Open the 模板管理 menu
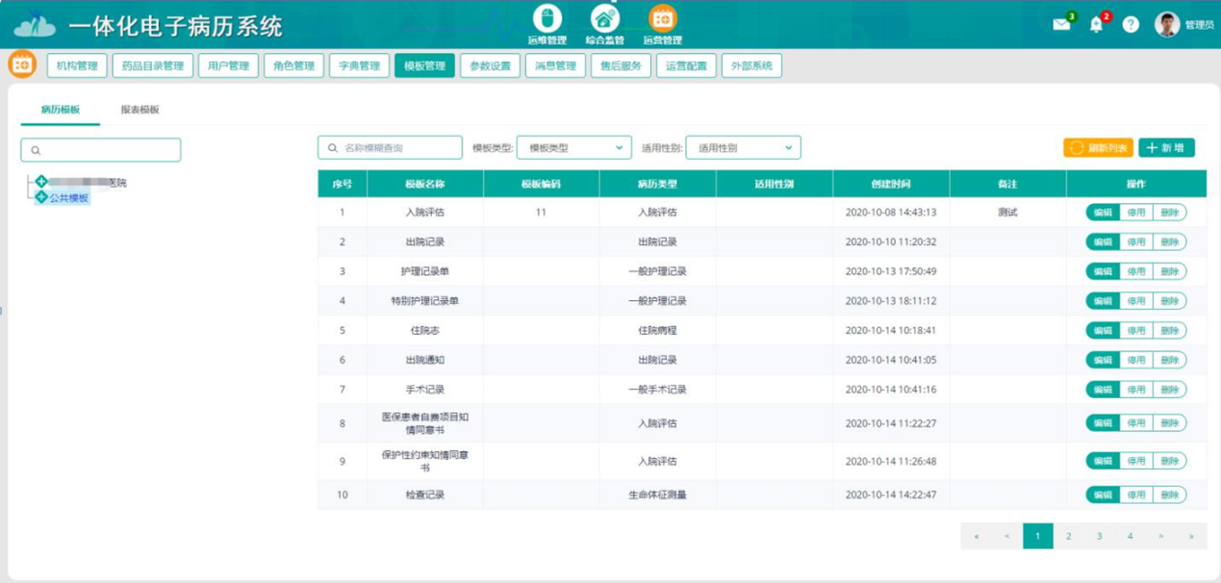 (x=424, y=65)
